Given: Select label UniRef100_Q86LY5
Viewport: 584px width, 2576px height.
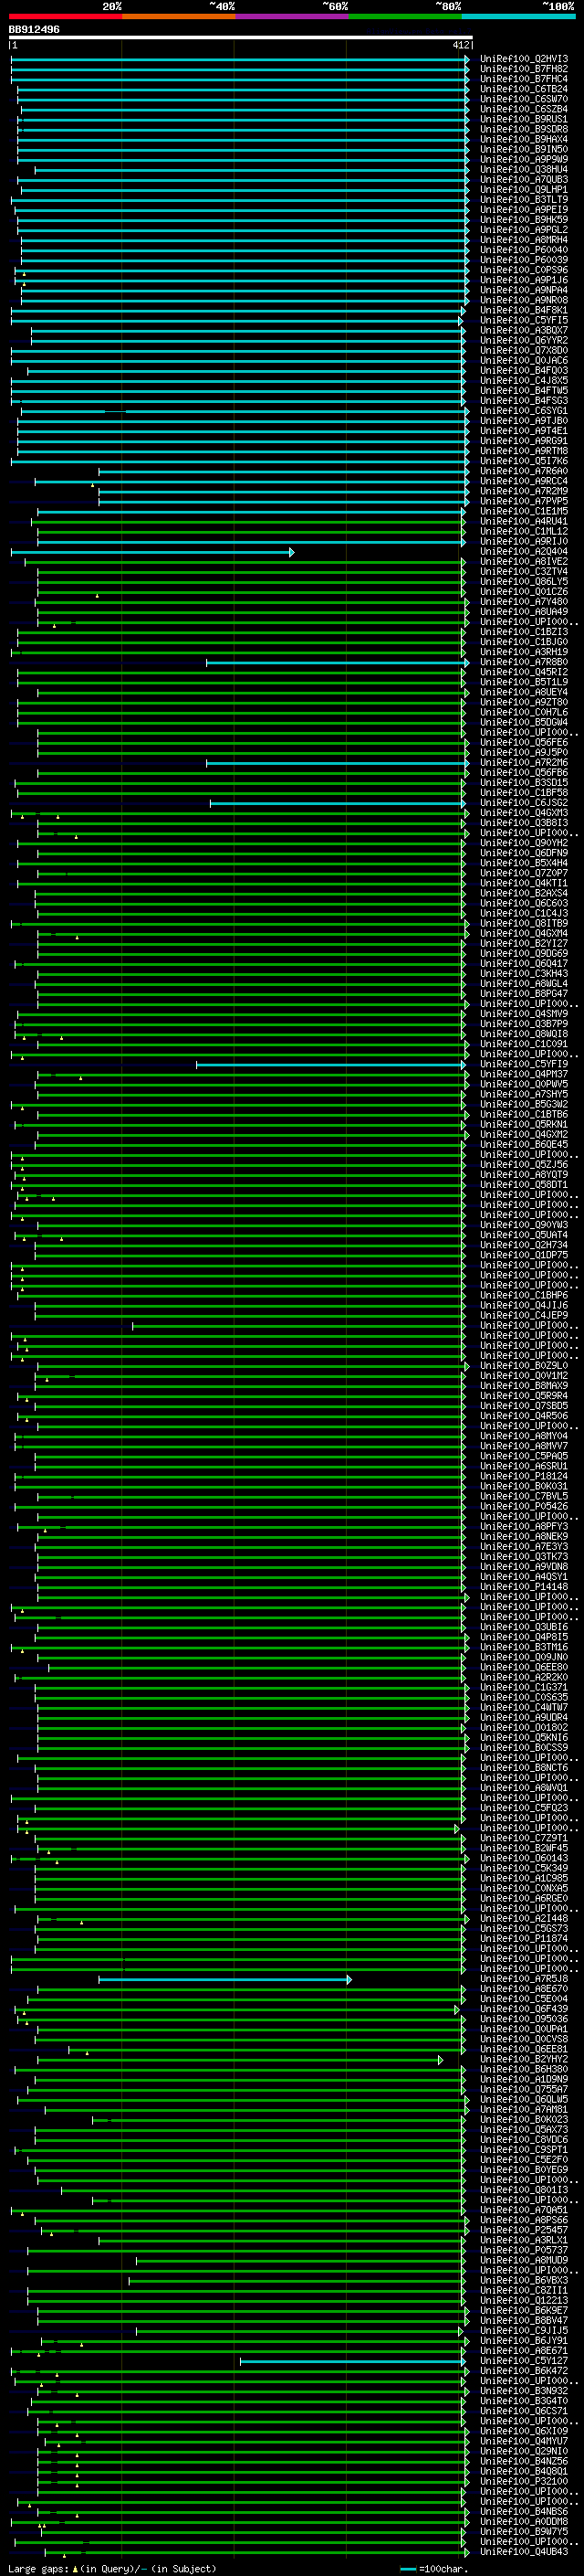Looking at the screenshot, I should (x=524, y=581).
